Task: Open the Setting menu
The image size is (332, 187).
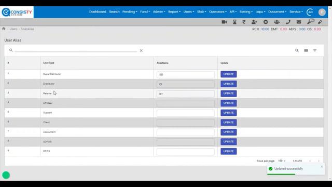Action: [246, 11]
